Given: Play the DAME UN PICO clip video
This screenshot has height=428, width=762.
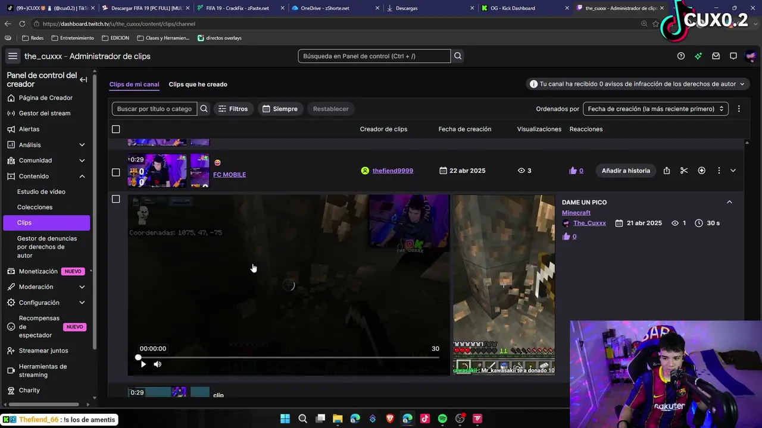Looking at the screenshot, I should tap(143, 364).
